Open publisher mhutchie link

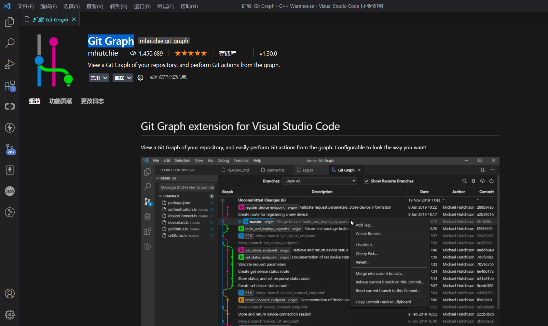coord(103,53)
